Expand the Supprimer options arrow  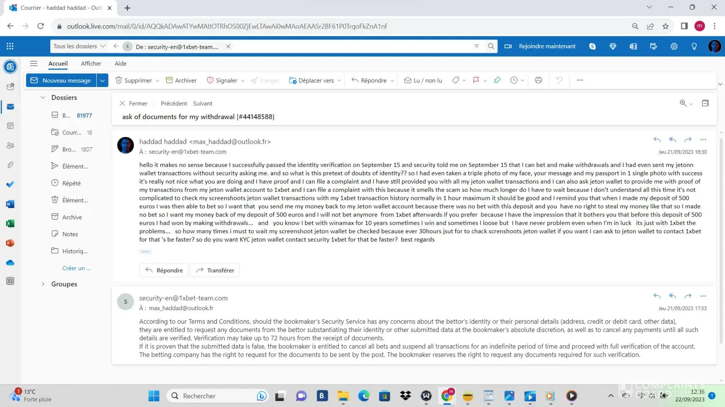[x=157, y=81]
